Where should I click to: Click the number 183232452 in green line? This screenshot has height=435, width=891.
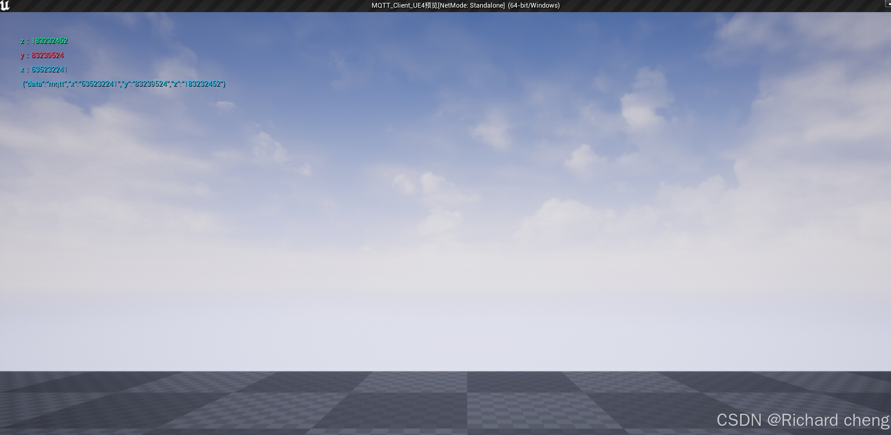(x=49, y=41)
